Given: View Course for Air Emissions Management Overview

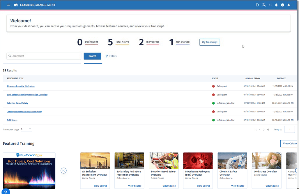Looking at the screenshot, I should (x=100, y=186).
